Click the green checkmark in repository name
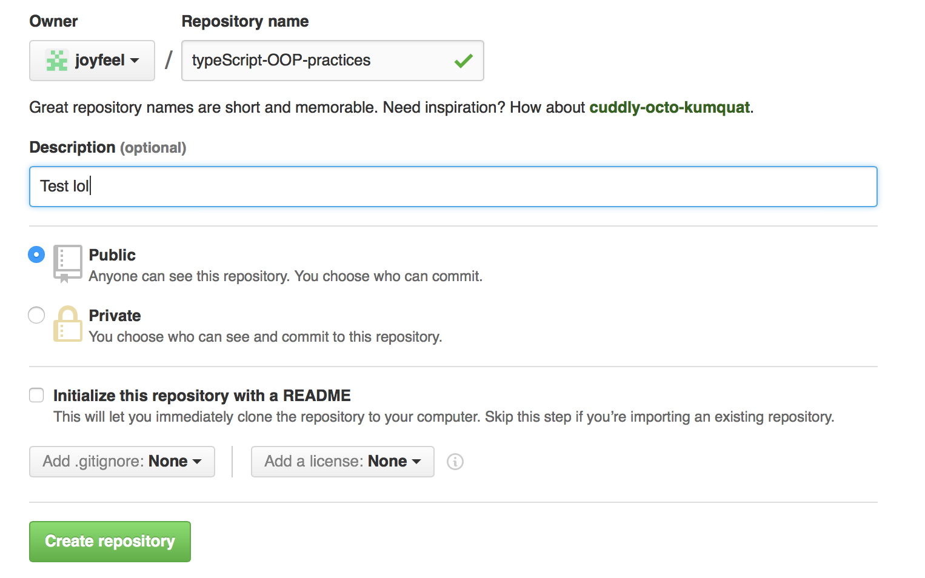 coord(464,61)
